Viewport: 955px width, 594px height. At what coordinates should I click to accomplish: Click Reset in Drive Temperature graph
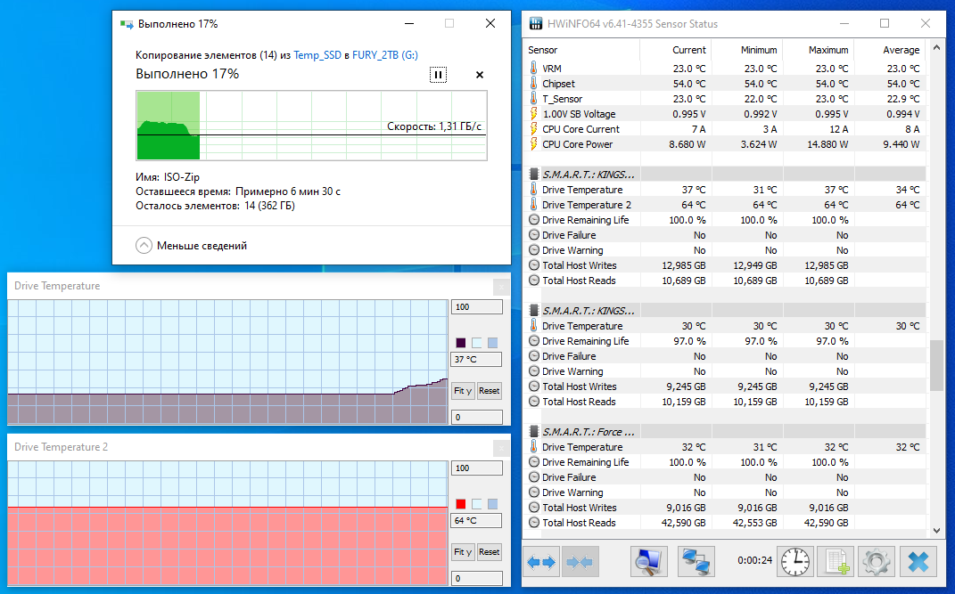click(x=489, y=391)
